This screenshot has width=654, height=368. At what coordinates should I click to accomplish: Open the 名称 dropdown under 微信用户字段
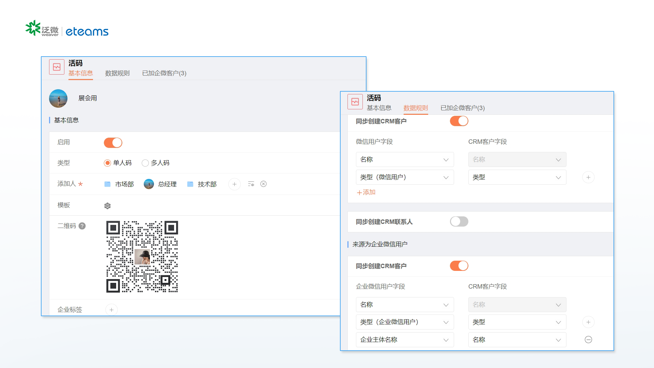(x=405, y=159)
